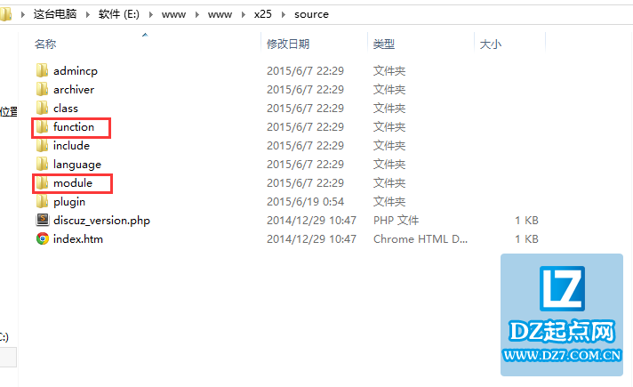Navigate to 软件 (E:) in breadcrumb
Image resolution: width=633 pixels, height=387 pixels.
[x=119, y=14]
